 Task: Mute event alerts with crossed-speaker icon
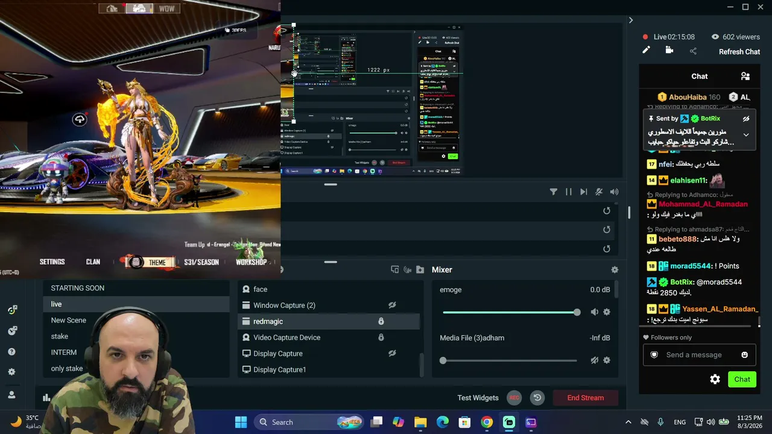[x=598, y=192]
